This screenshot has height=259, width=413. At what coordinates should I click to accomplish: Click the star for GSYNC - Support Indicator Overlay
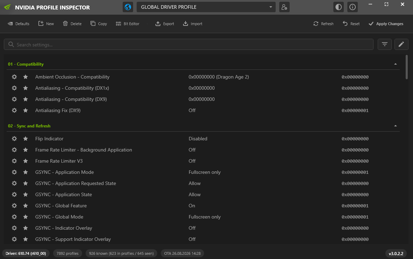coord(26,239)
